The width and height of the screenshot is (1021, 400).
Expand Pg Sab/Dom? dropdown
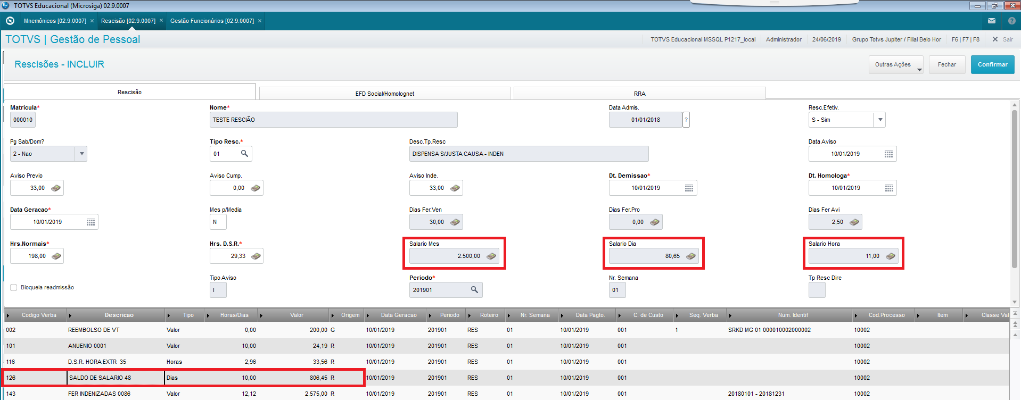(x=81, y=154)
